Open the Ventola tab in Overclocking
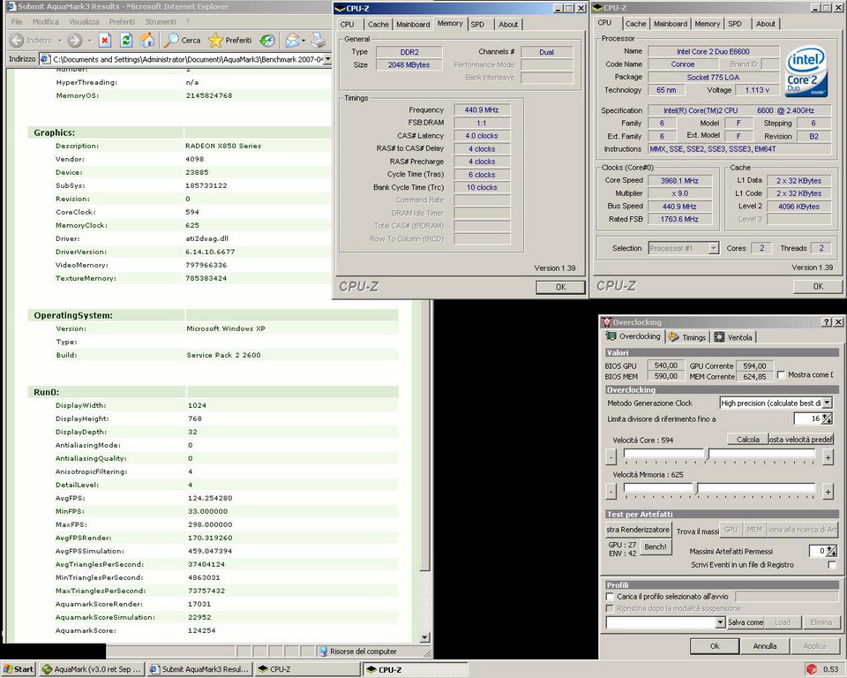The width and height of the screenshot is (847, 678). click(x=733, y=337)
